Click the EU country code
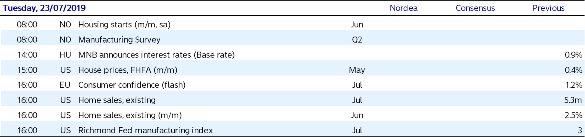 65,85
